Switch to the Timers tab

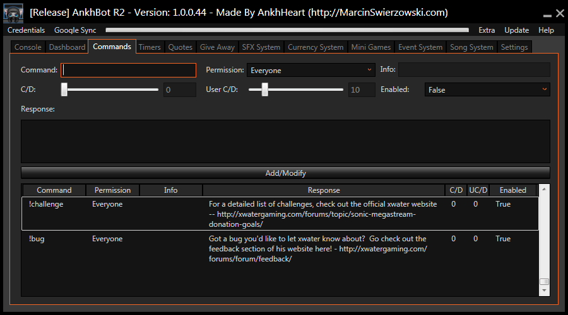150,47
